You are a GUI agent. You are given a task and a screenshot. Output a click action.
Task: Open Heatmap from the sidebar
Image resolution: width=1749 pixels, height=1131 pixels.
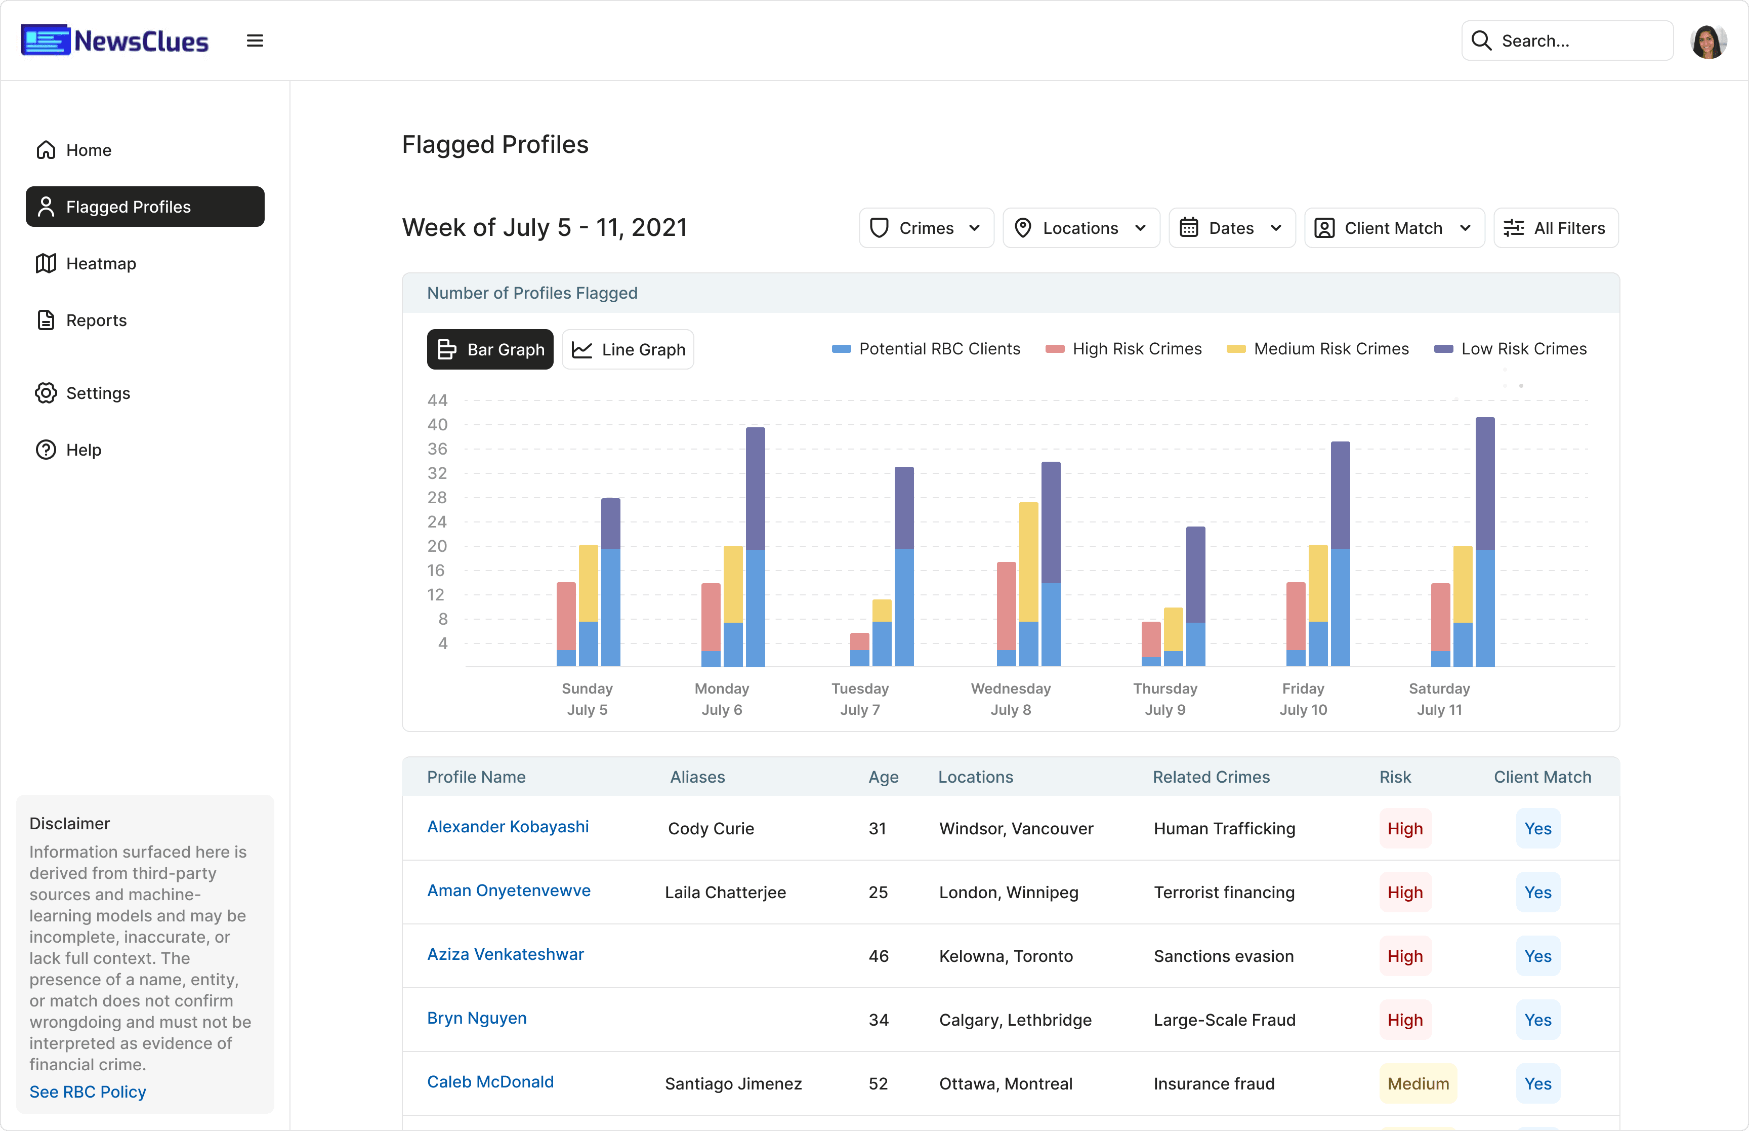(101, 264)
